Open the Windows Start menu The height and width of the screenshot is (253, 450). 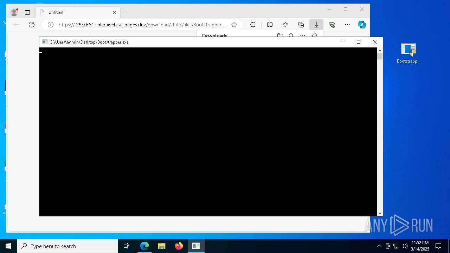8,246
